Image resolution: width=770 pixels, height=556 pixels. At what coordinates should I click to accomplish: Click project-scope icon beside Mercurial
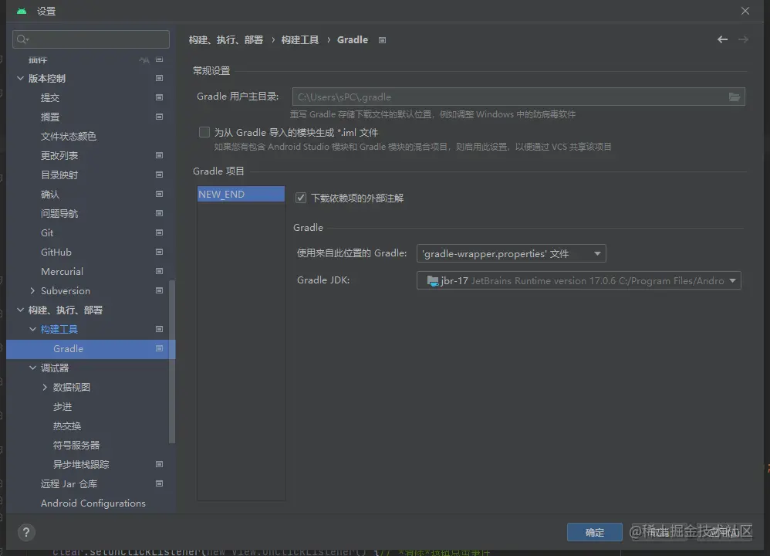point(159,271)
